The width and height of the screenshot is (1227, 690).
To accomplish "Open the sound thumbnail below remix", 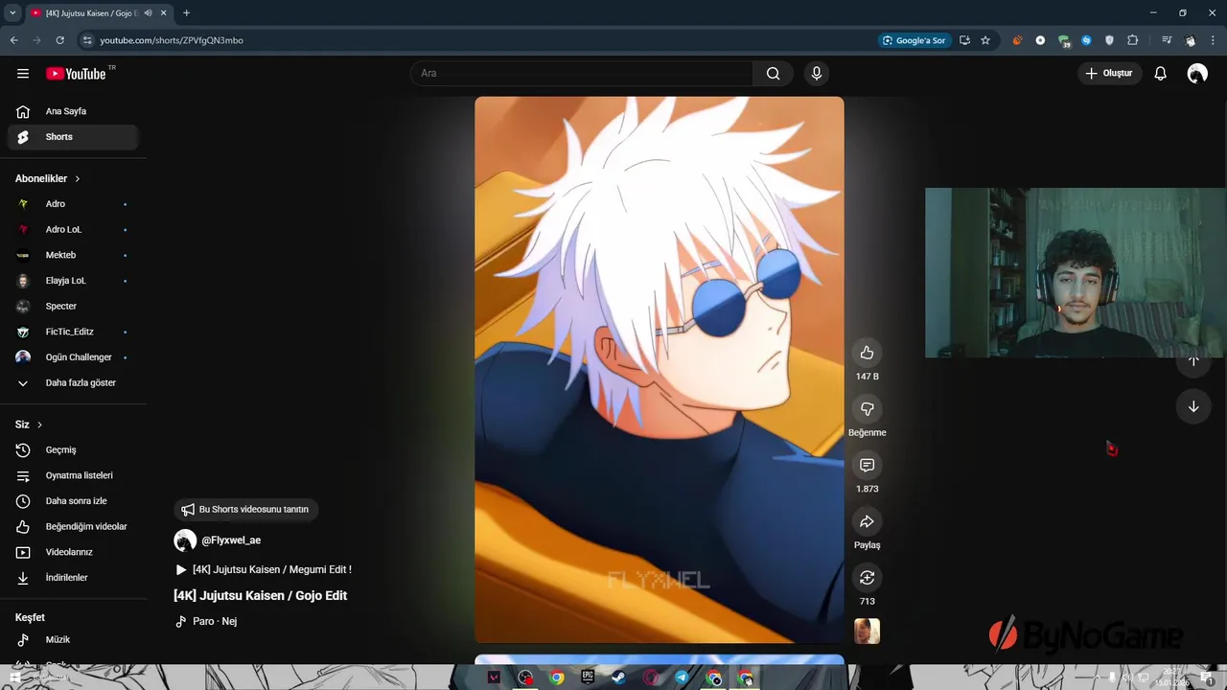I will (867, 631).
